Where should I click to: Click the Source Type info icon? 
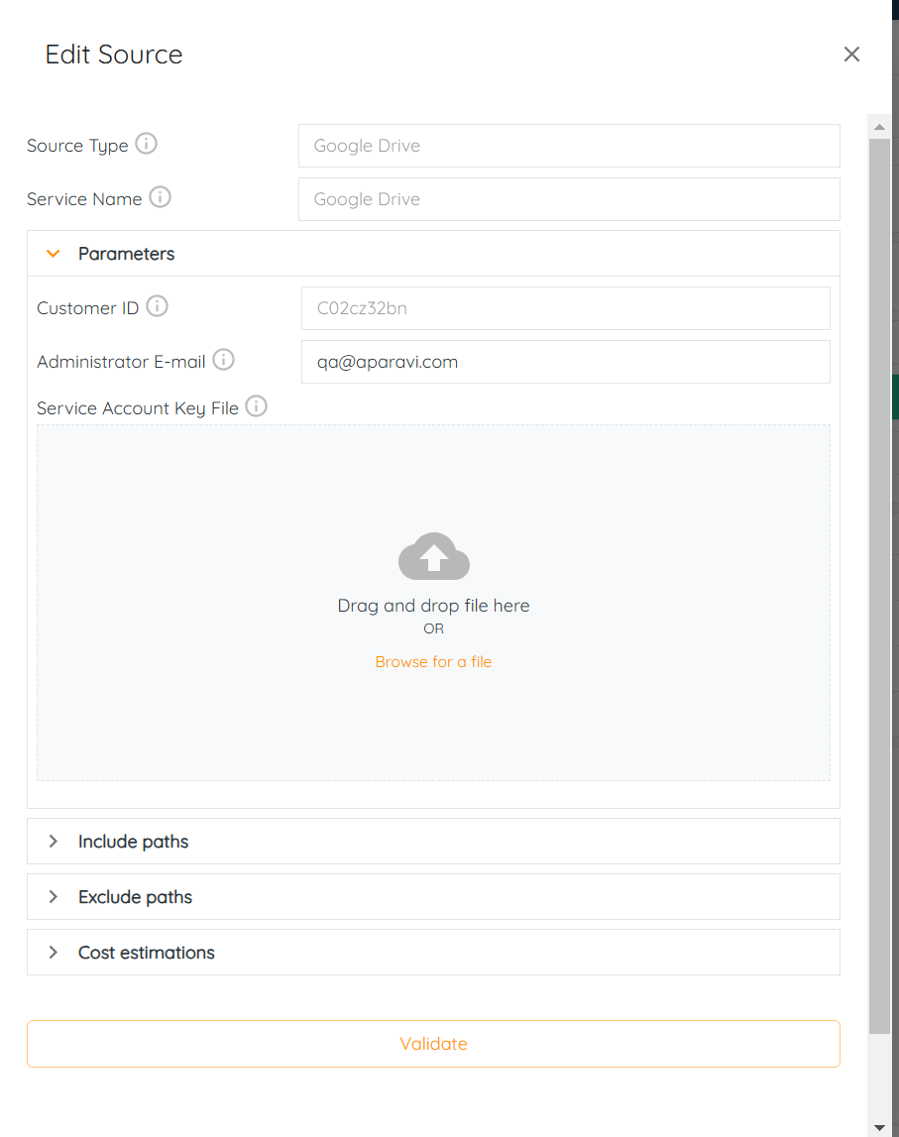[146, 144]
